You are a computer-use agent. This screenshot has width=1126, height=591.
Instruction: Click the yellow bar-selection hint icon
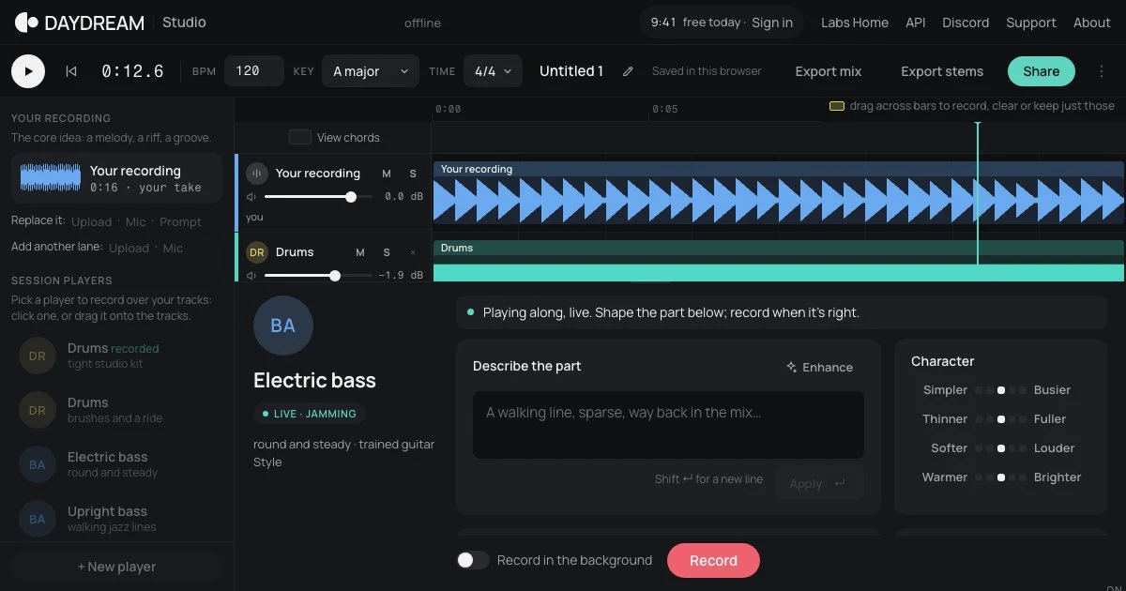837,106
